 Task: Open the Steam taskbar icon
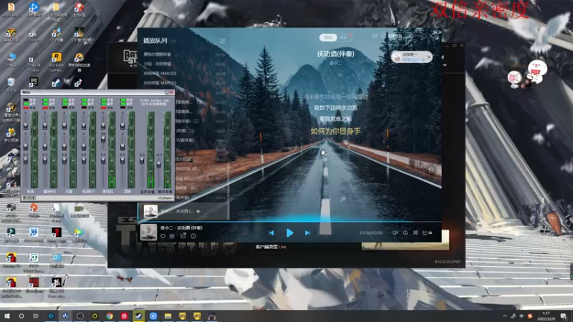point(138,316)
